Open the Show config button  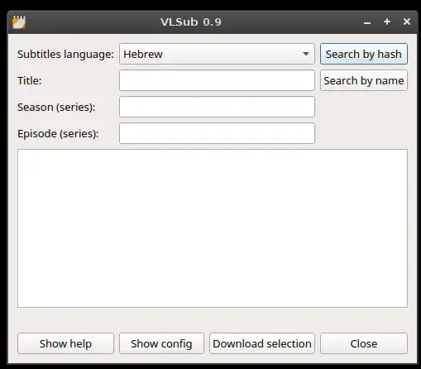[161, 343]
